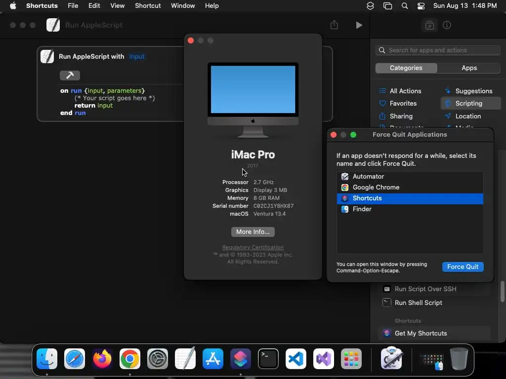This screenshot has width=506, height=379.
Task: Add the Run Script Over SSH action
Action: [434, 289]
